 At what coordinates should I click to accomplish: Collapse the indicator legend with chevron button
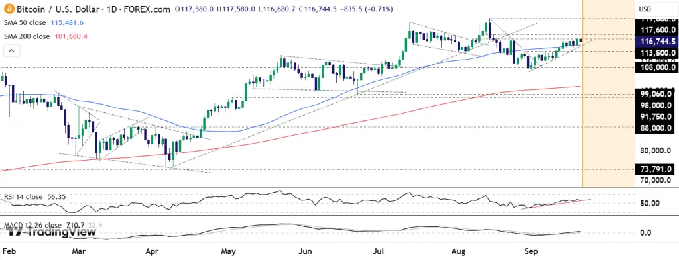[x=11, y=50]
